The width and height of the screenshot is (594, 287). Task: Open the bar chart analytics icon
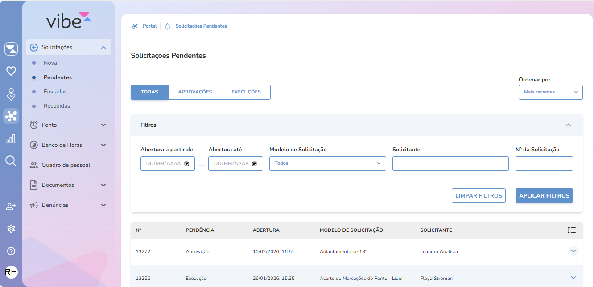[x=11, y=138]
